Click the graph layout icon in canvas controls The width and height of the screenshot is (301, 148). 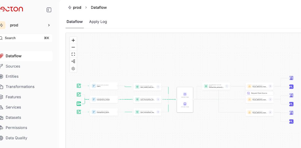pyautogui.click(x=73, y=61)
